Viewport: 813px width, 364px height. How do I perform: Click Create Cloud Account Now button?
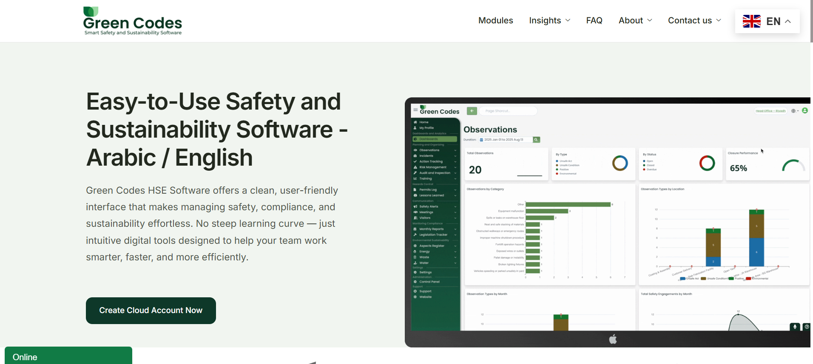point(151,310)
